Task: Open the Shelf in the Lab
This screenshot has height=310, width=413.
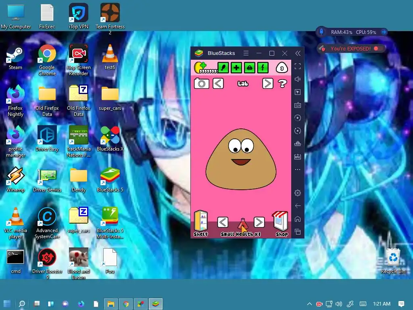Action: (x=201, y=224)
